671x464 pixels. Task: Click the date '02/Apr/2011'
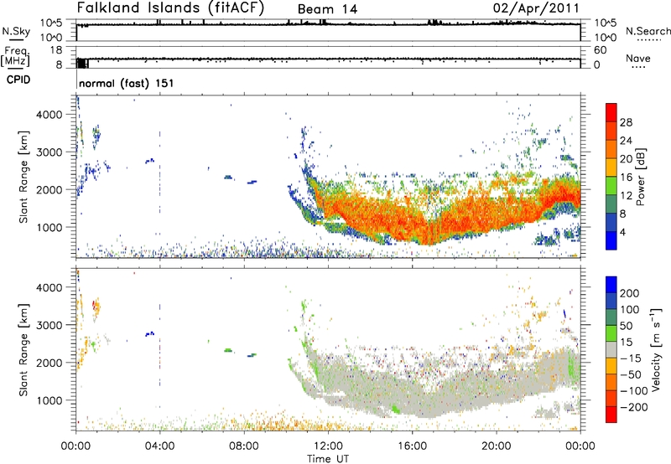(536, 8)
